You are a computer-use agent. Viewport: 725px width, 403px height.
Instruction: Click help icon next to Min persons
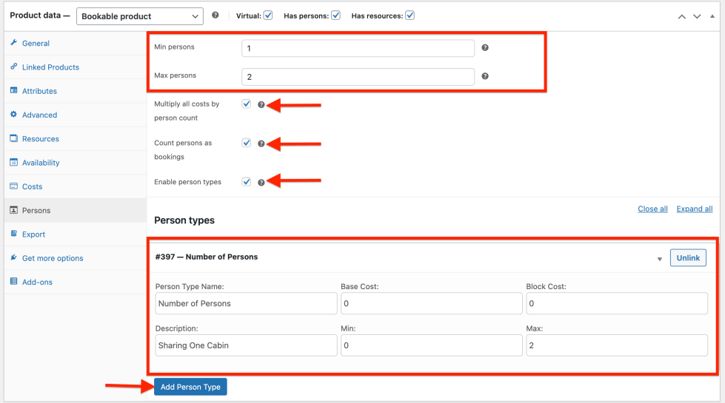coord(485,47)
